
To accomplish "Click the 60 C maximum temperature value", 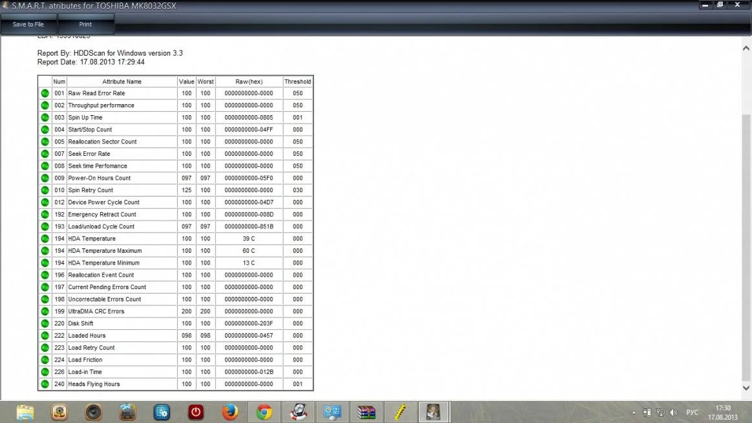I will 249,251.
